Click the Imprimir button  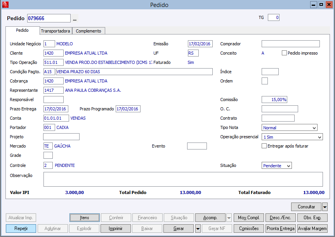pyautogui.click(x=116, y=228)
